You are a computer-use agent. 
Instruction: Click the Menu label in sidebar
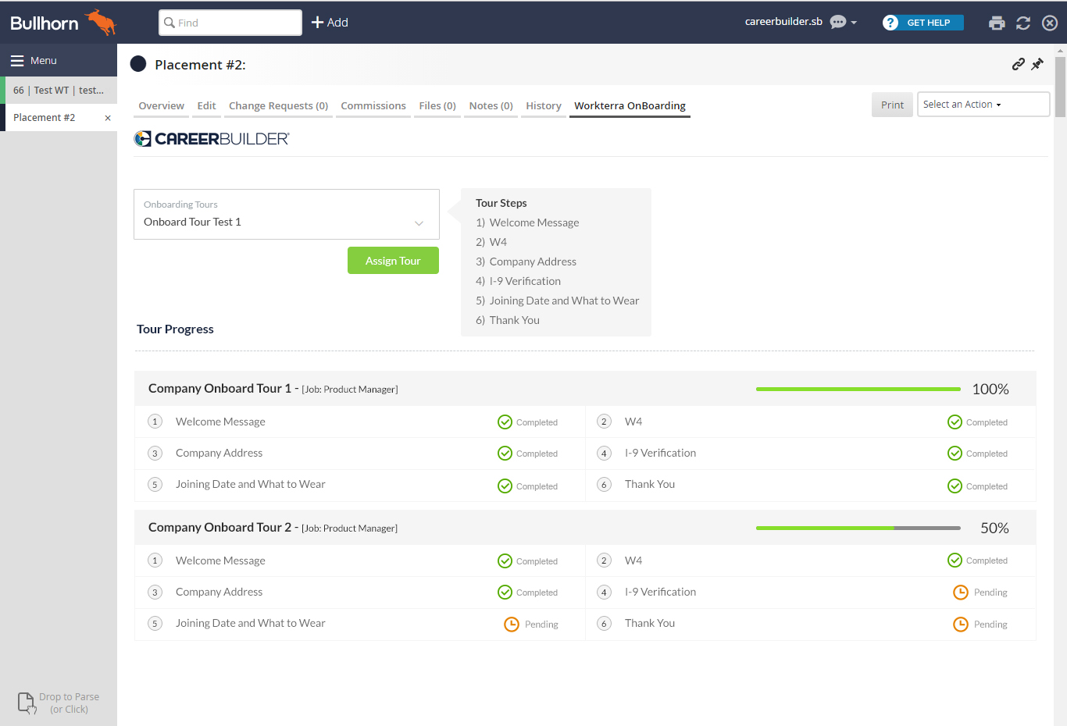44,60
